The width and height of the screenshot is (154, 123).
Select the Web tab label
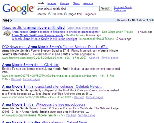coord(41,3)
